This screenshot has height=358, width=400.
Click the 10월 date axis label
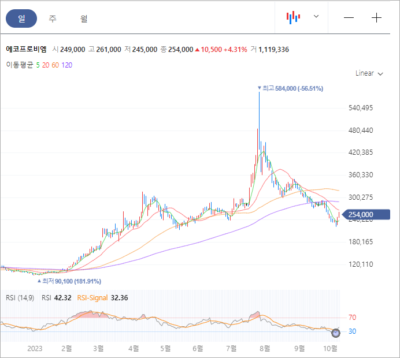[330, 348]
